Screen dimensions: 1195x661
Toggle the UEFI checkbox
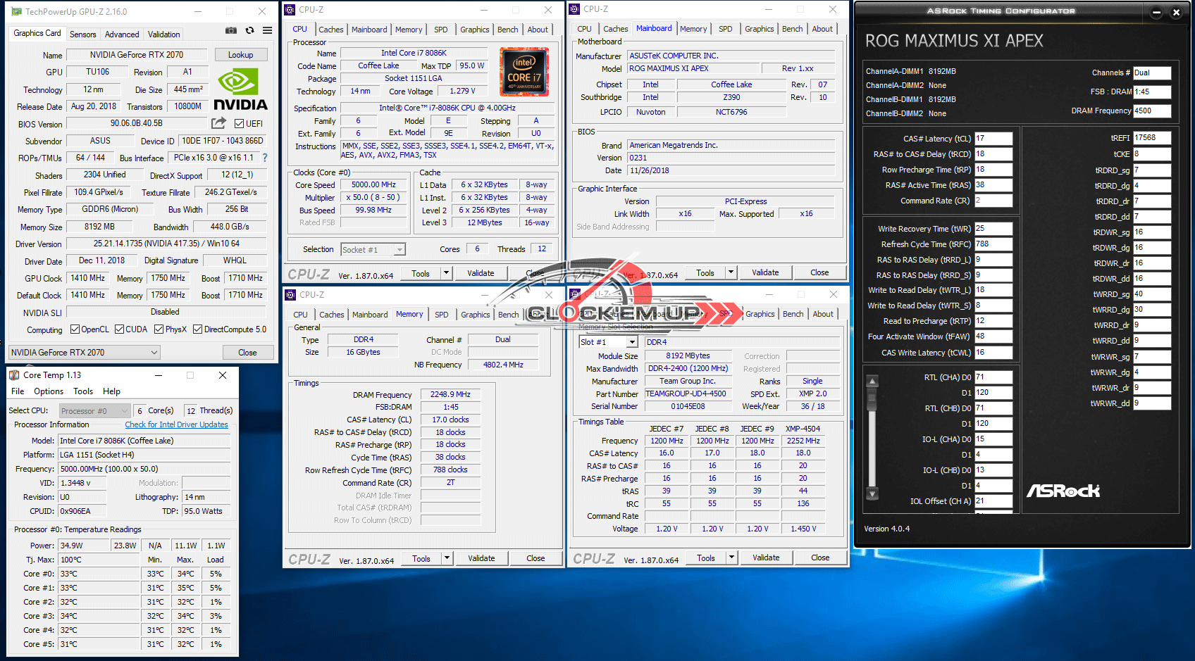(x=240, y=124)
